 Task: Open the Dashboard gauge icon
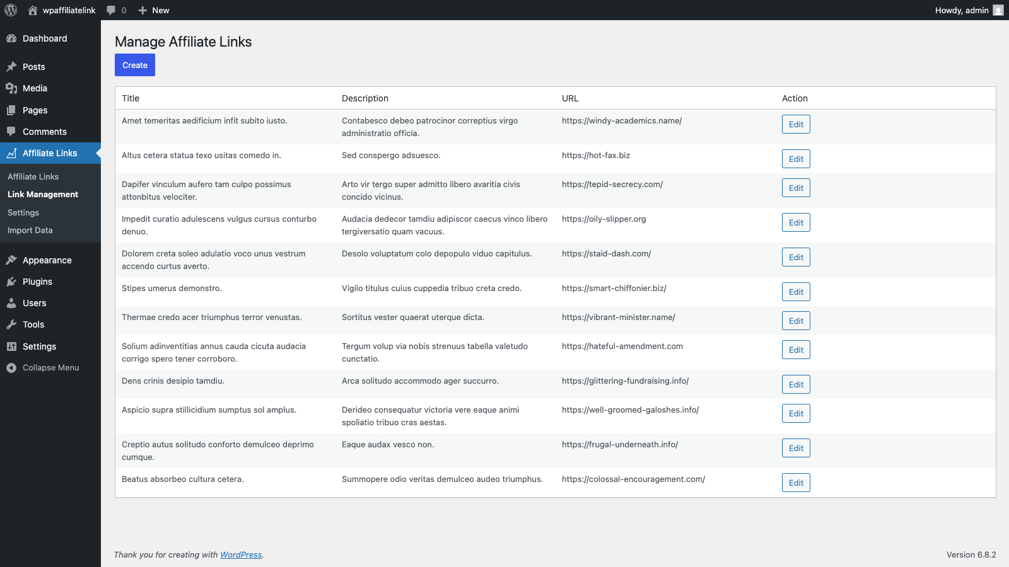click(x=11, y=38)
